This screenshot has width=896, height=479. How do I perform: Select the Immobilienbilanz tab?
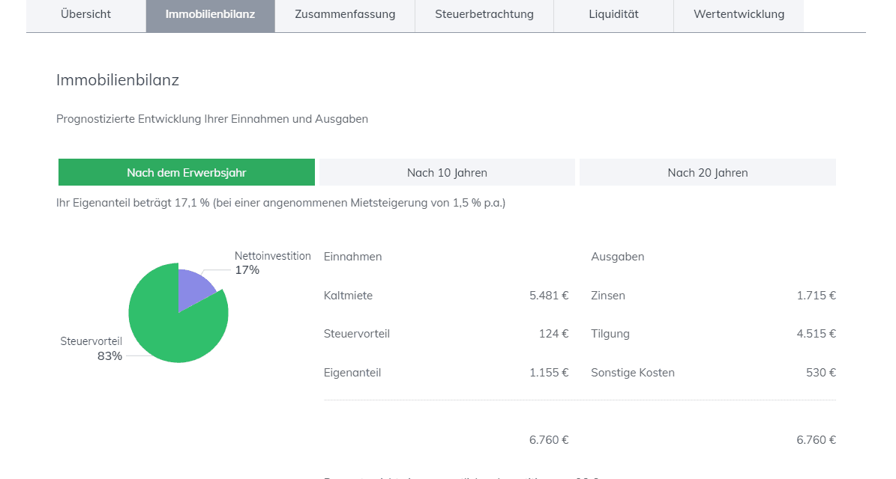(x=210, y=14)
